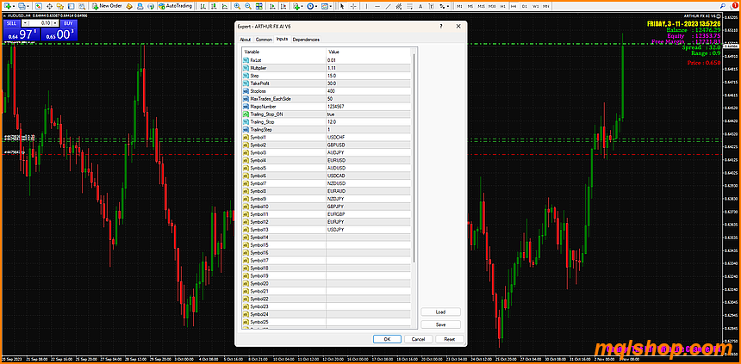The image size is (741, 364).
Task: Select the text tool A
Action: 420,6
